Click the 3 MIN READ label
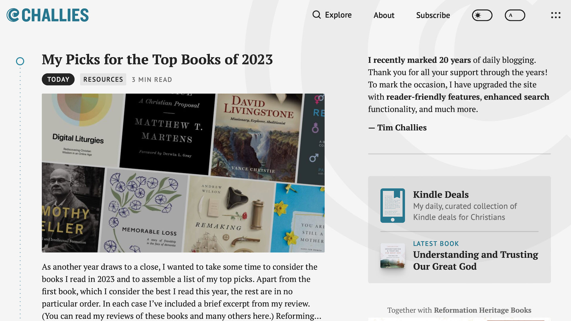 tap(152, 80)
